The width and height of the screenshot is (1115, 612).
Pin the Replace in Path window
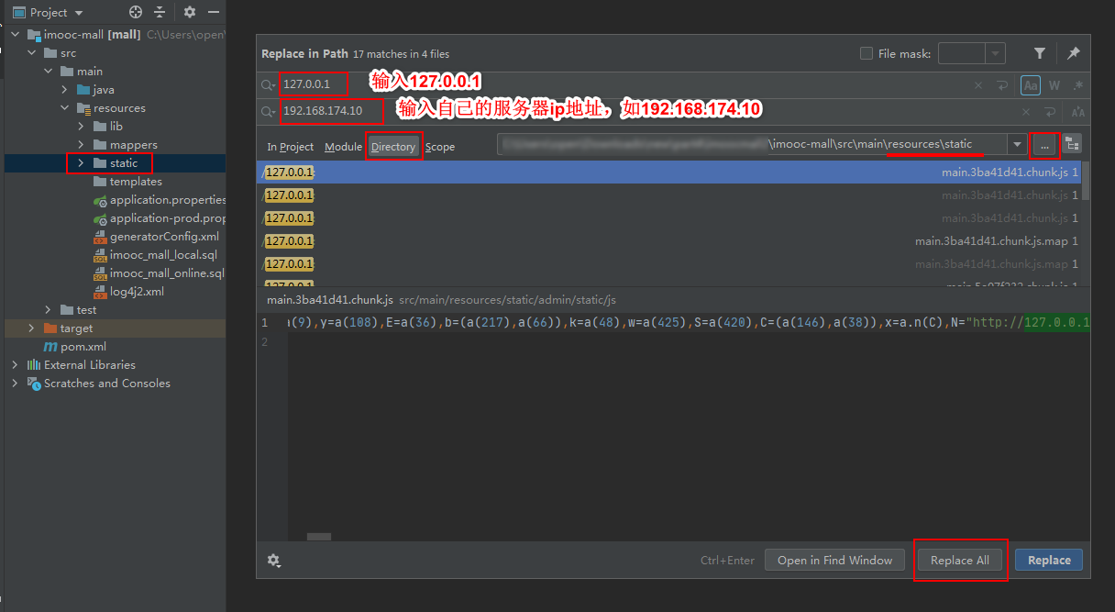tap(1073, 53)
